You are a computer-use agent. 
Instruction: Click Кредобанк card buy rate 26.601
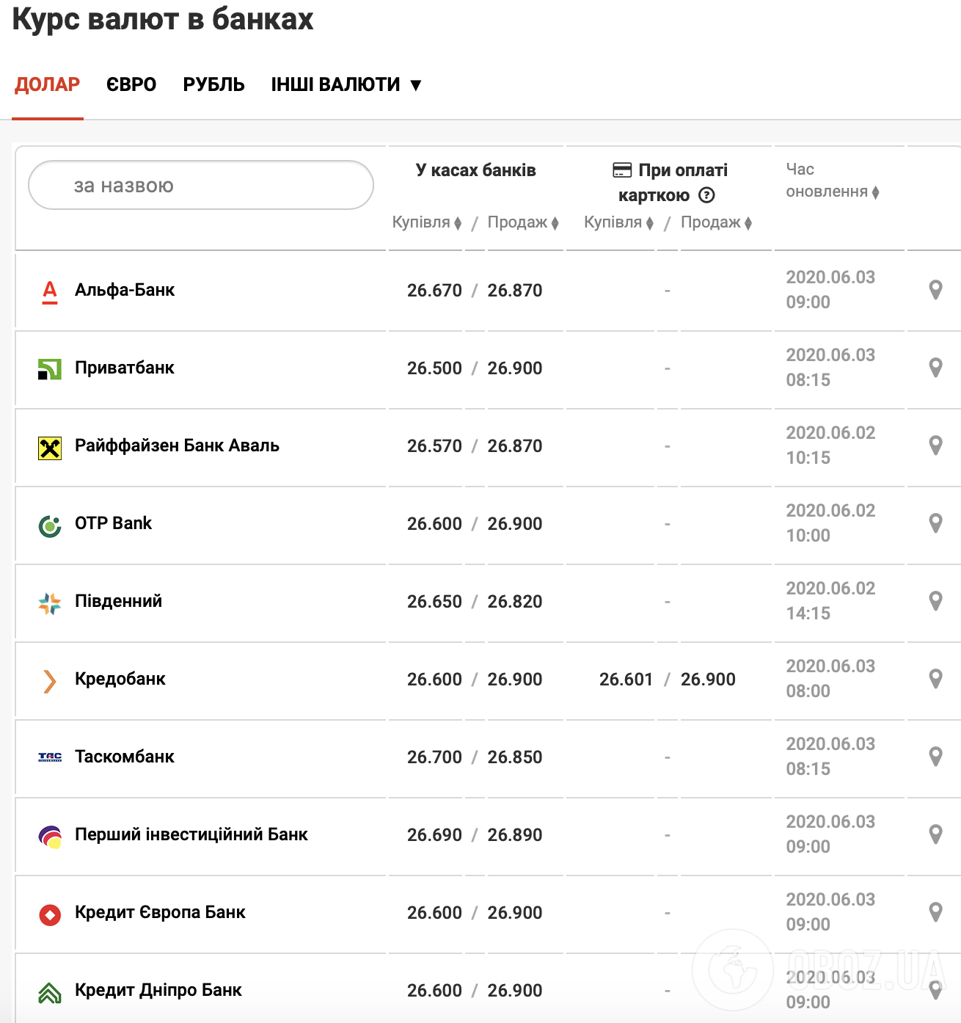626,680
